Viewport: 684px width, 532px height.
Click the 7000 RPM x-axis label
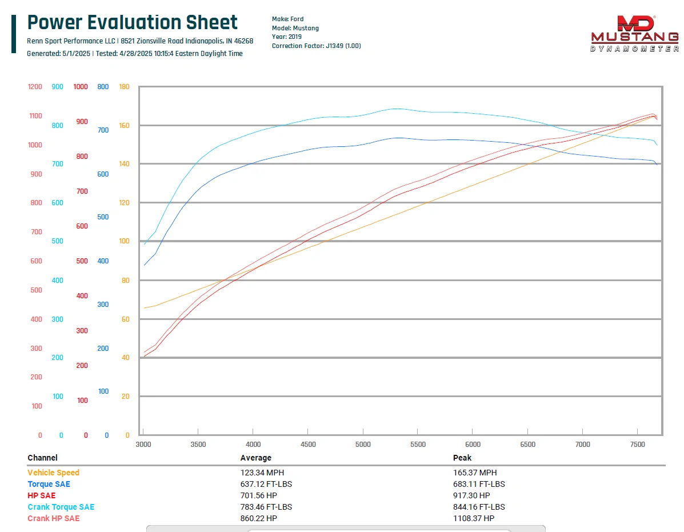[x=583, y=445]
